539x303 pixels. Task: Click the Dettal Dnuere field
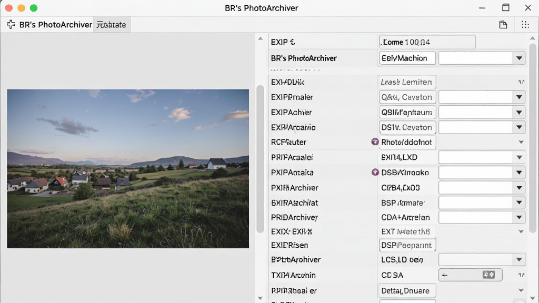coord(407,290)
